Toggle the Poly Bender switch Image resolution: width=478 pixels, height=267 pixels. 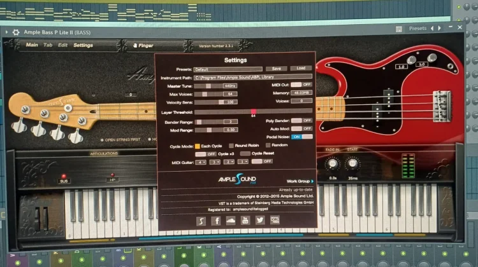point(301,120)
